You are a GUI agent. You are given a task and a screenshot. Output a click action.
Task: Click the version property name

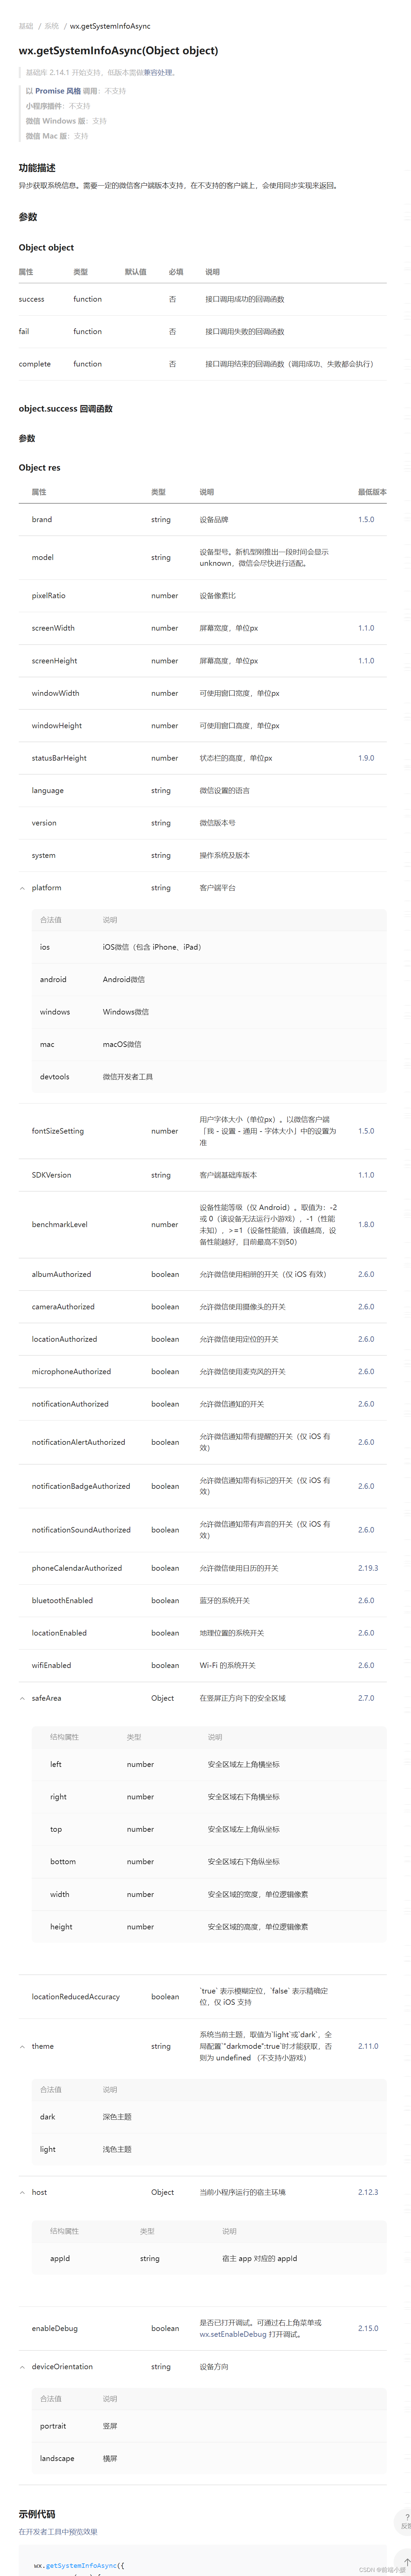[44, 823]
